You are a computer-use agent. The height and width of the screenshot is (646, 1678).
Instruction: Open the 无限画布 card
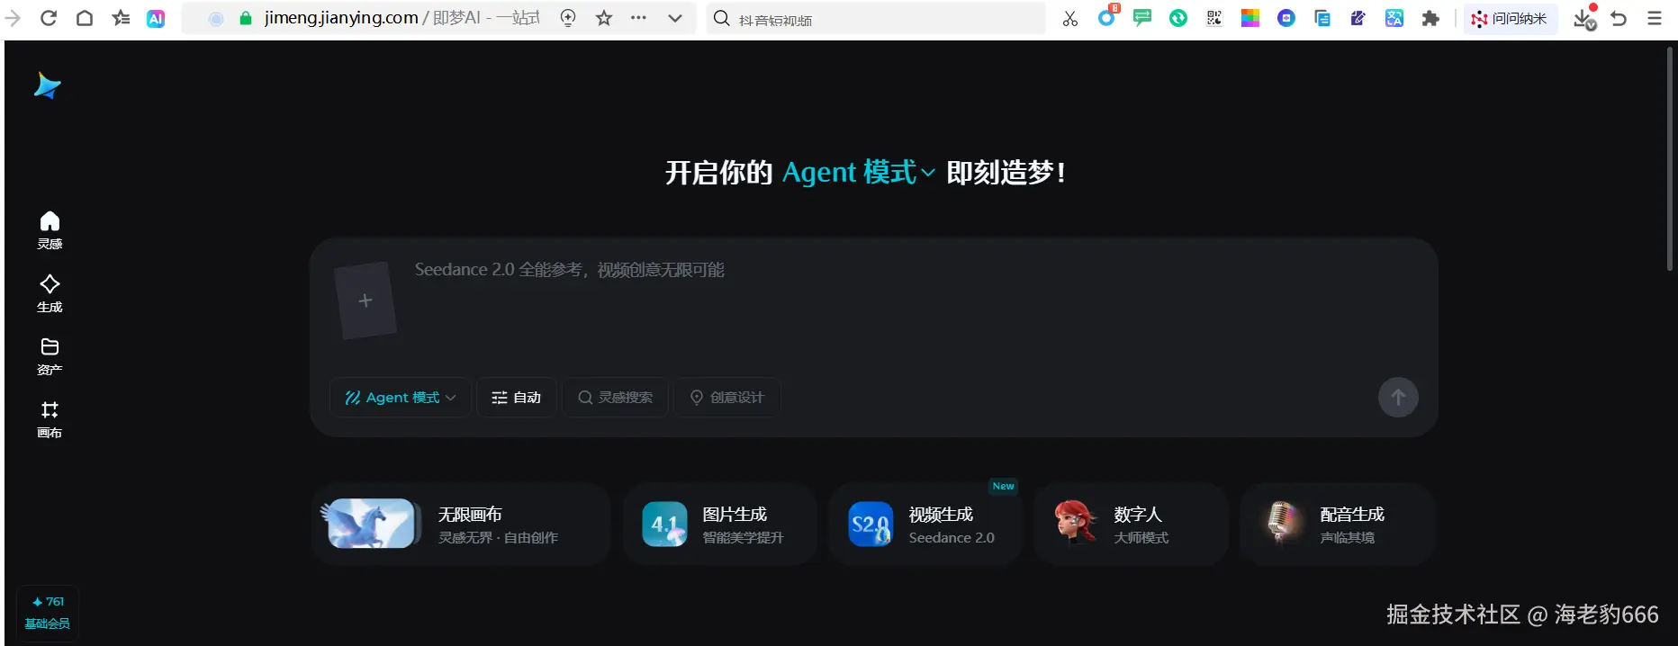(461, 525)
